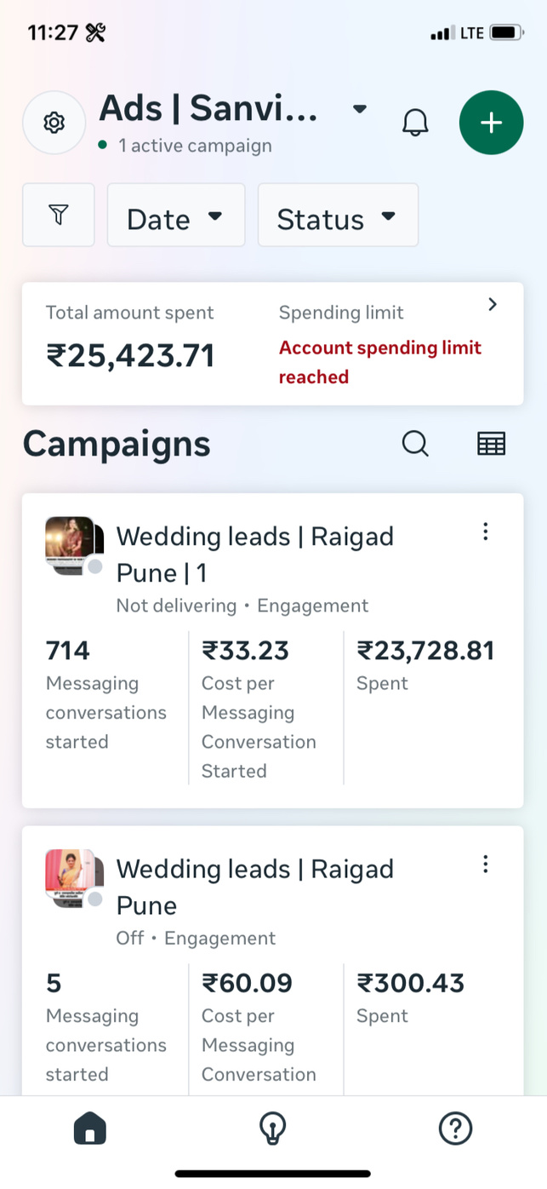547x1189 pixels.
Task: Tap the notifications bell icon
Action: coord(415,123)
